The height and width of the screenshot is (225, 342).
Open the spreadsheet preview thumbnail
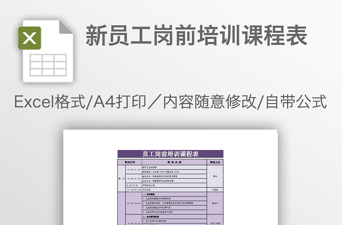tap(170, 177)
